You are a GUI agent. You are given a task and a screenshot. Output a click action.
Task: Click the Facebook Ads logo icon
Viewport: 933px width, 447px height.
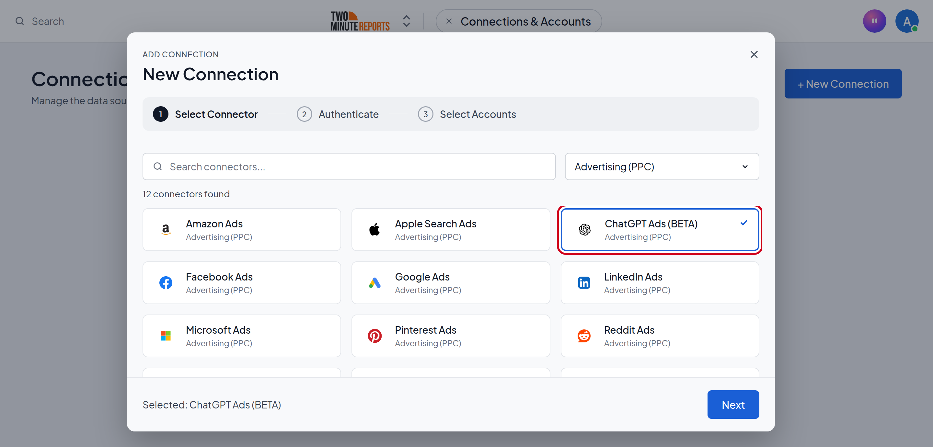pos(166,282)
